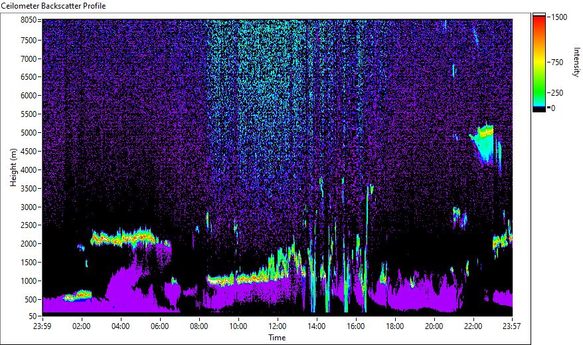Image resolution: width=583 pixels, height=345 pixels.
Task: Click the 10:00 time tick label
Action: coord(238,326)
